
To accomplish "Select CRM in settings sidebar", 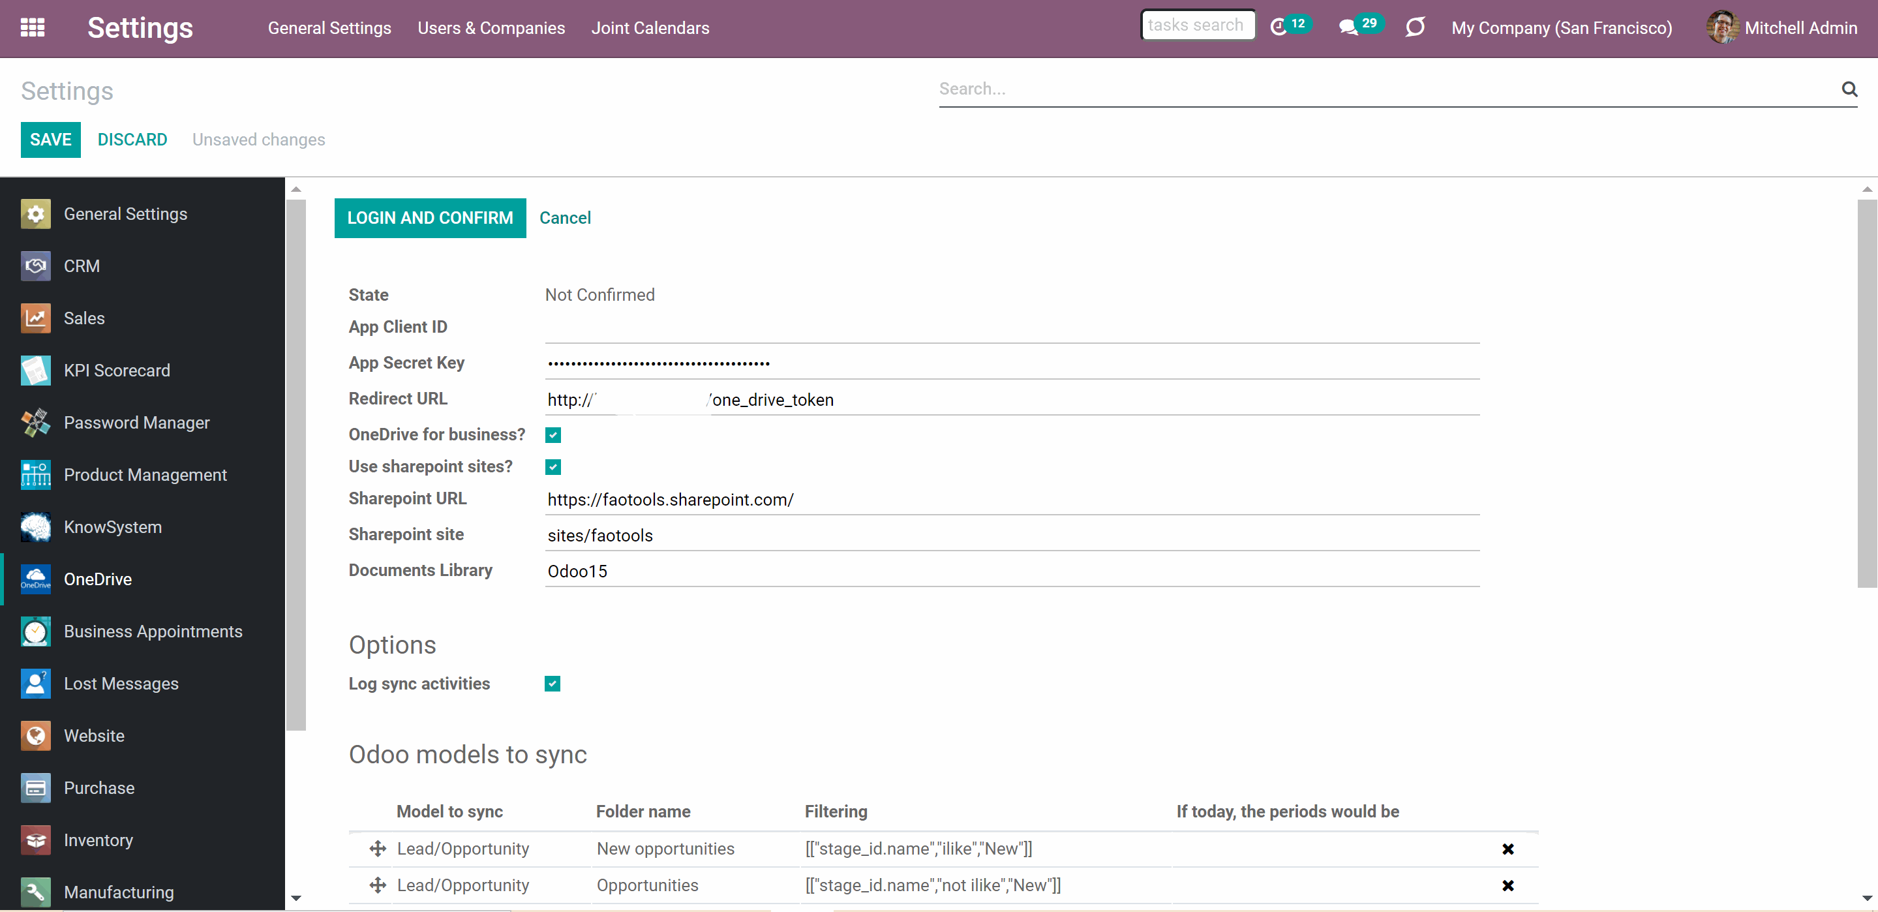I will click(142, 266).
